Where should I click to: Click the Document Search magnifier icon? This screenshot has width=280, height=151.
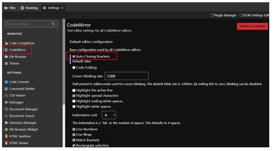click(6, 116)
